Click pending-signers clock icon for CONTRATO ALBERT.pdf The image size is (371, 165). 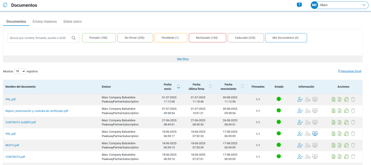308,122
